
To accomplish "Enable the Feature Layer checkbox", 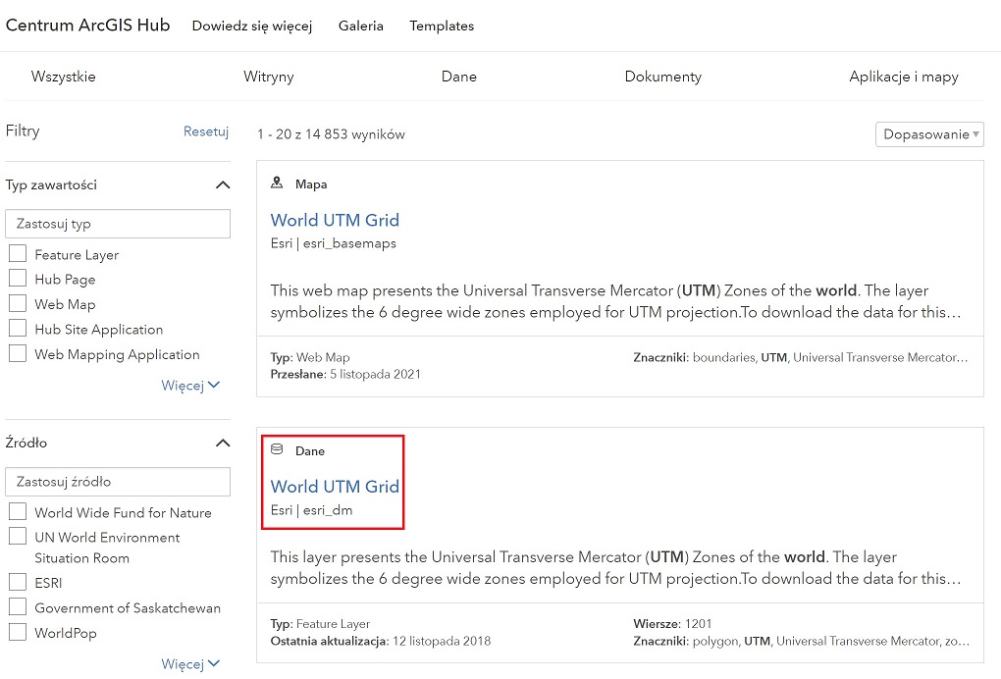I will [18, 254].
